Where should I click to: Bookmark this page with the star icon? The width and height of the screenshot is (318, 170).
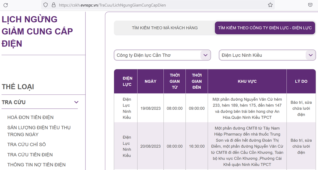(x=270, y=5)
